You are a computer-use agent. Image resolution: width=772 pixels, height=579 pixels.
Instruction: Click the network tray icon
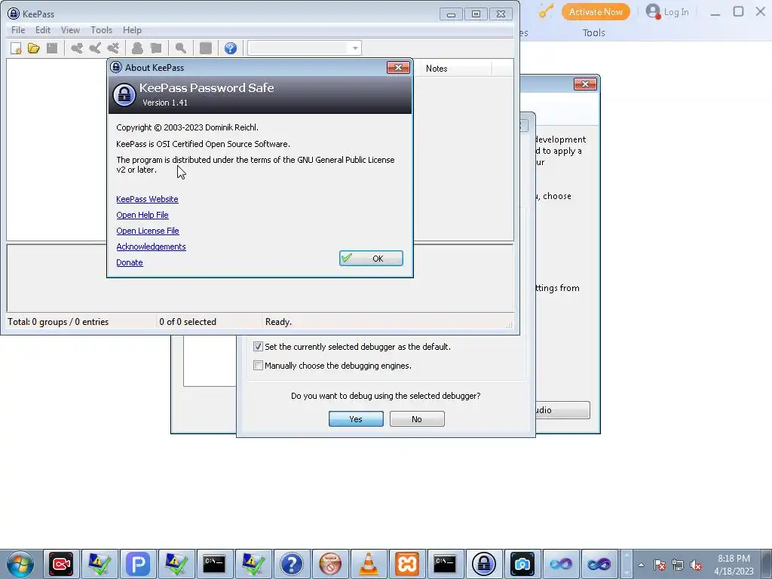678,565
